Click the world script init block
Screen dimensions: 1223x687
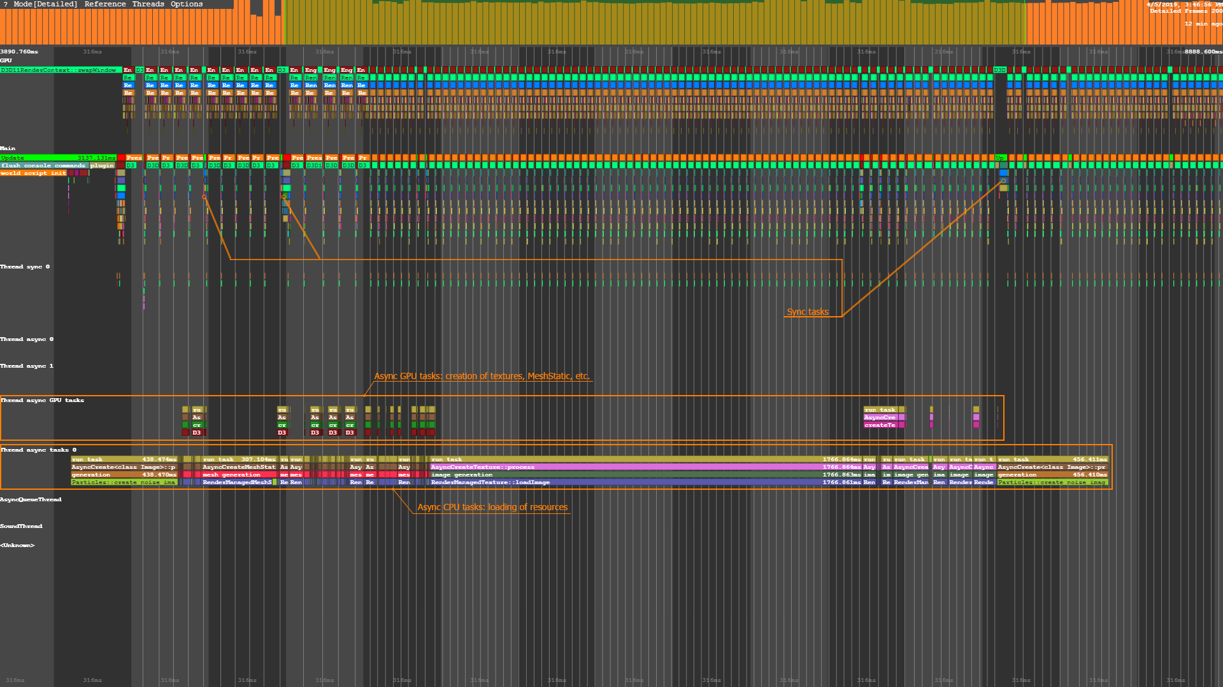point(33,173)
